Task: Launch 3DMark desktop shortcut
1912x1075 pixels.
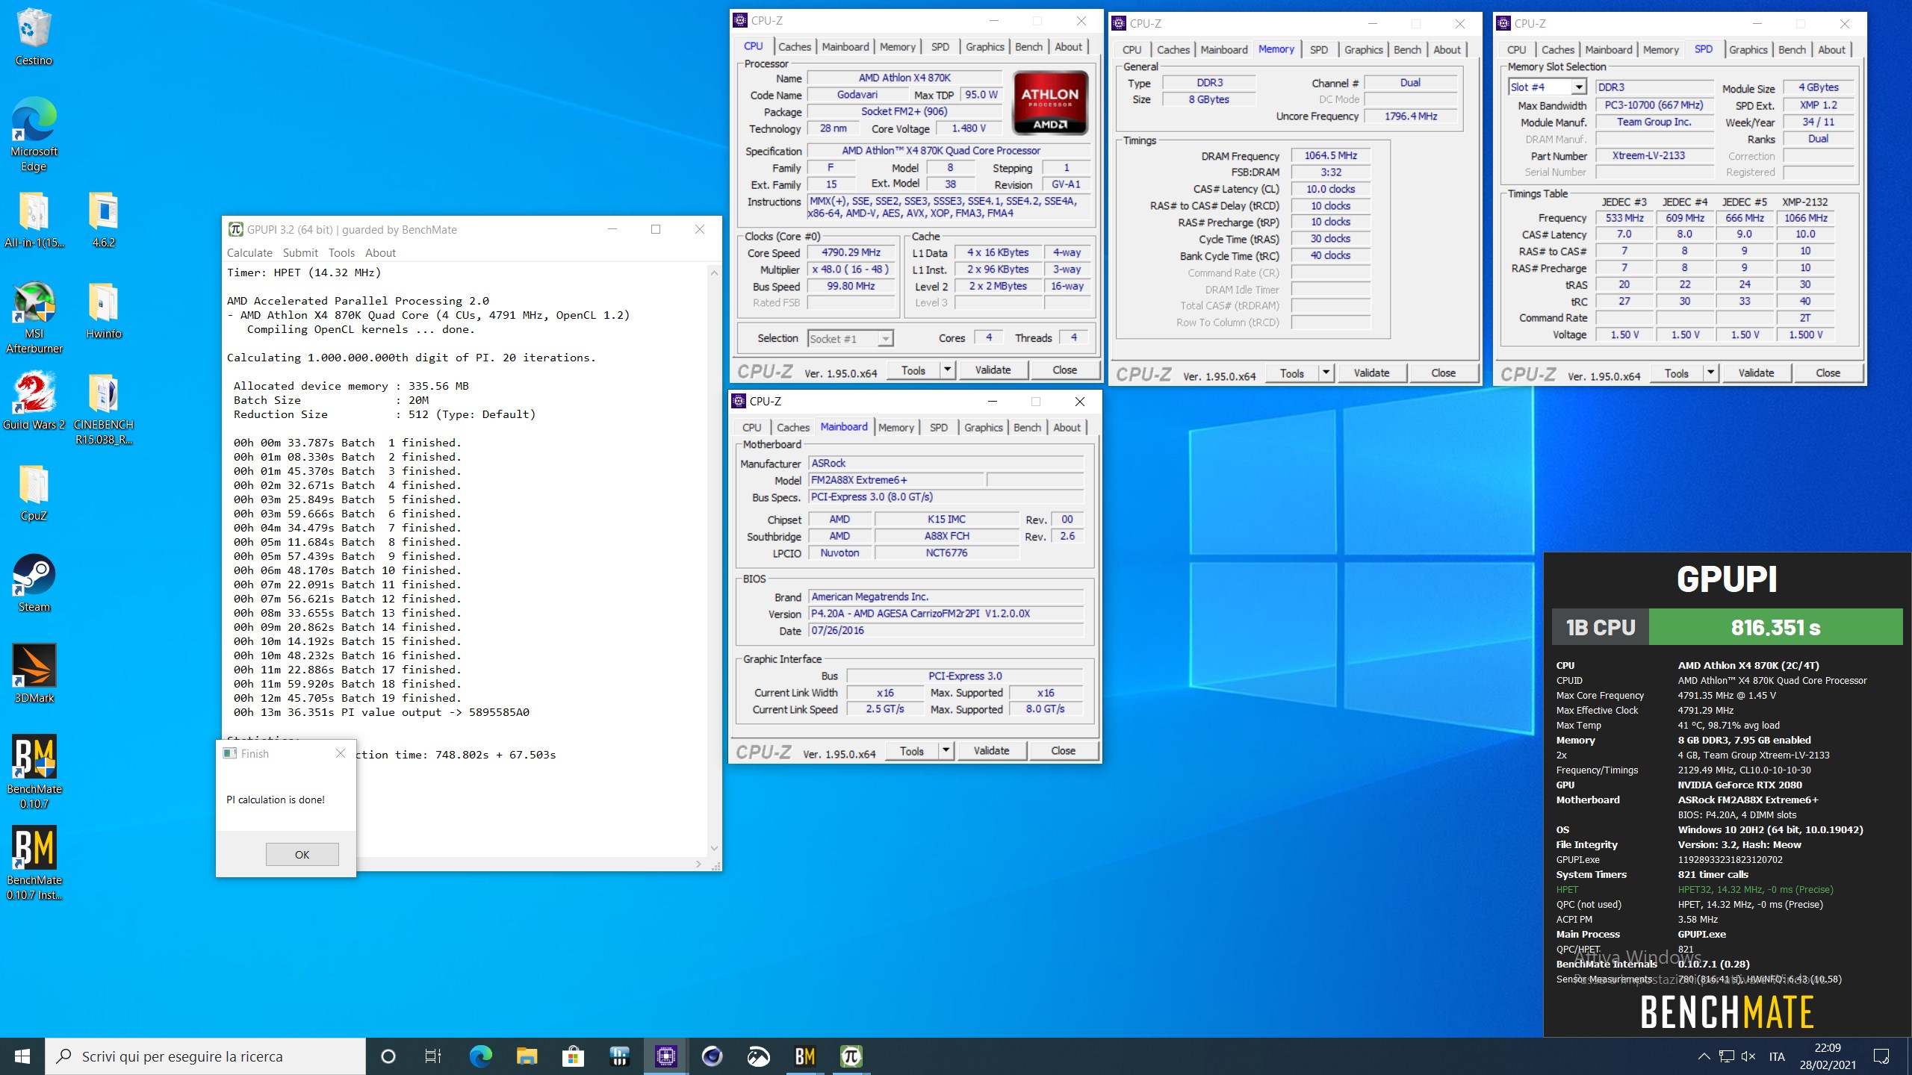Action: coord(34,675)
